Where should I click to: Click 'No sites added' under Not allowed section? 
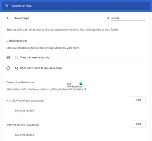pyautogui.click(x=25, y=111)
